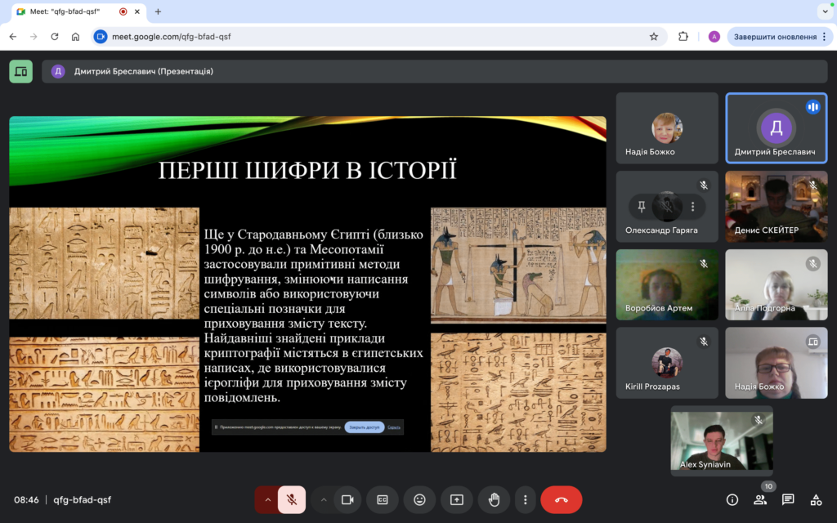837x523 pixels.
Task: Show the participants people panel
Action: [x=760, y=500]
